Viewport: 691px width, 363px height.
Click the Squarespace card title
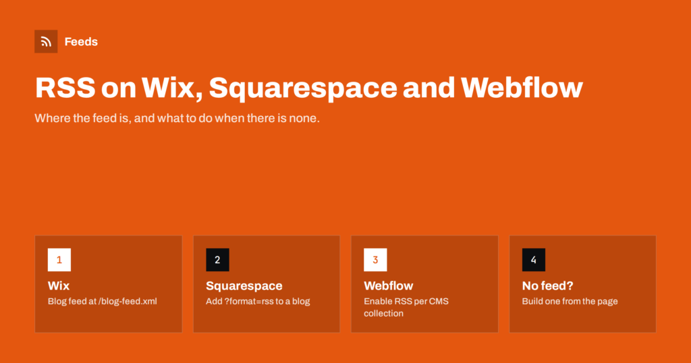tap(244, 286)
